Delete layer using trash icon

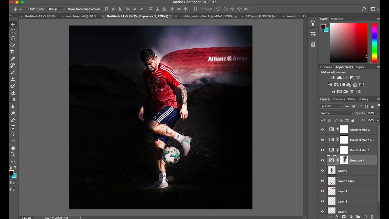(372, 217)
